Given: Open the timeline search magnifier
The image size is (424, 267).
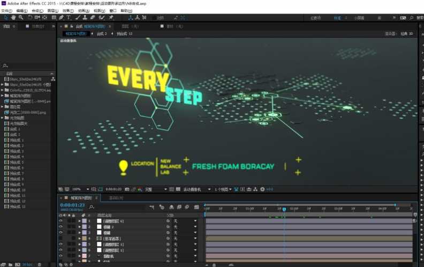Looking at the screenshot, I should (92, 207).
